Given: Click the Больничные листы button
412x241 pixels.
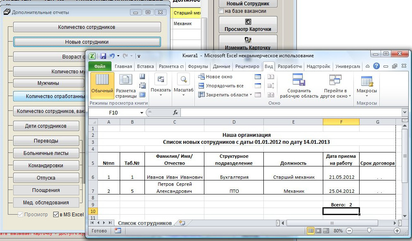Looking at the screenshot, I should [46, 153].
